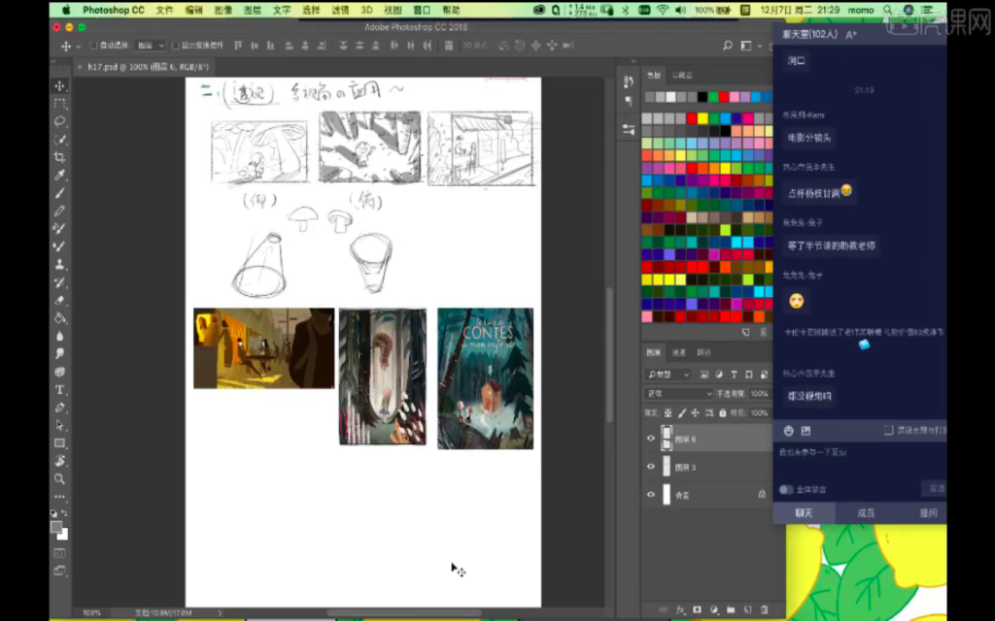Select the Lasso tool
The image size is (995, 621).
(60, 121)
